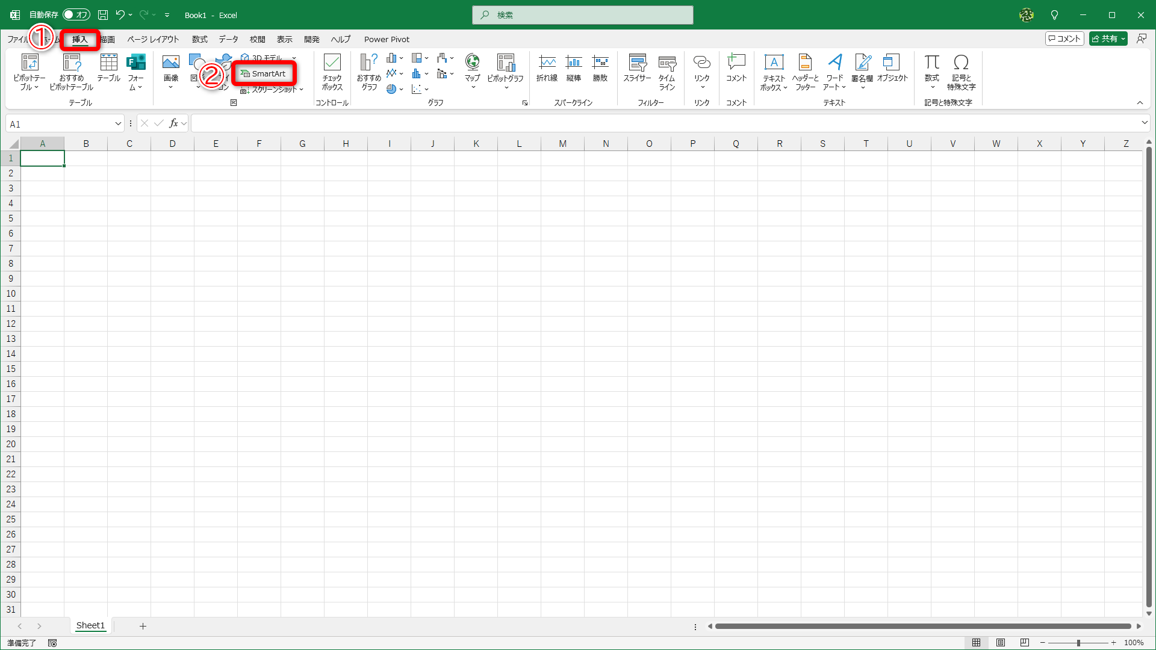Click the zoom slider handle
The height and width of the screenshot is (650, 1156).
pyautogui.click(x=1078, y=643)
